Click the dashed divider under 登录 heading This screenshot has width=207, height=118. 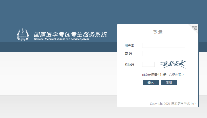click(158, 37)
